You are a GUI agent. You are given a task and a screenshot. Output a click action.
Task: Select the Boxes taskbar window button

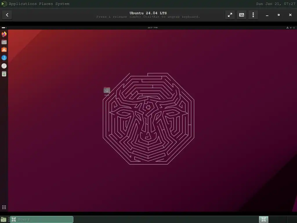tap(41, 220)
